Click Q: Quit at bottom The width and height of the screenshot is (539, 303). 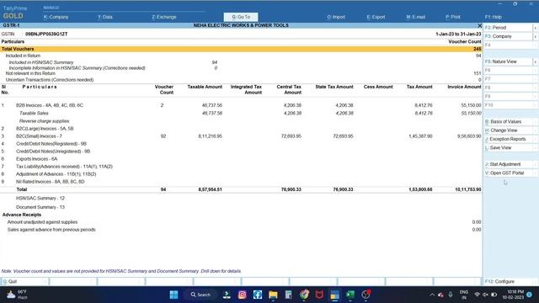pos(24,281)
